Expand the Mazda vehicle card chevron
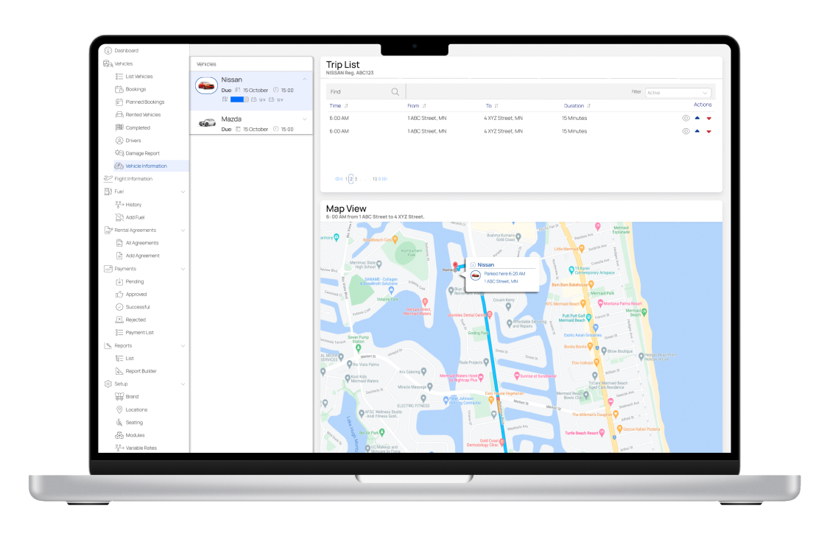The height and width of the screenshot is (542, 827). point(304,119)
